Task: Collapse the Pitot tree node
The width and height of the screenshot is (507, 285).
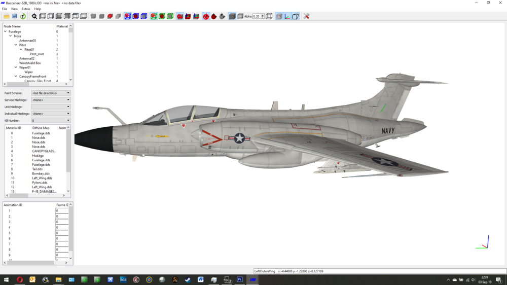Action: (x=16, y=45)
